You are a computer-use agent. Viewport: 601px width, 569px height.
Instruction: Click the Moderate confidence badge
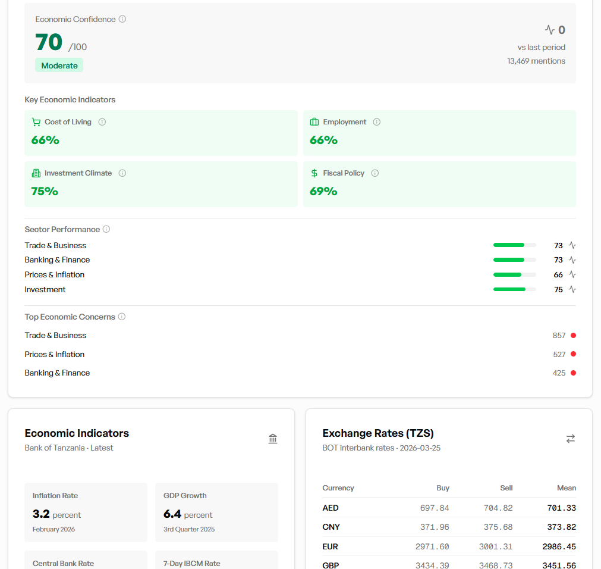coord(59,65)
